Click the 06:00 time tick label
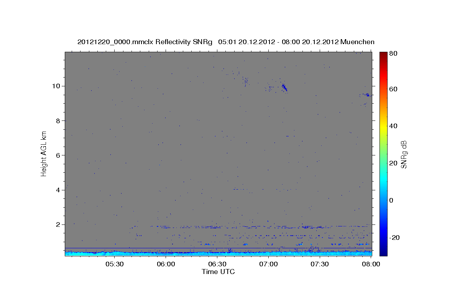Screen dimensions: 460x307 pyautogui.click(x=166, y=264)
